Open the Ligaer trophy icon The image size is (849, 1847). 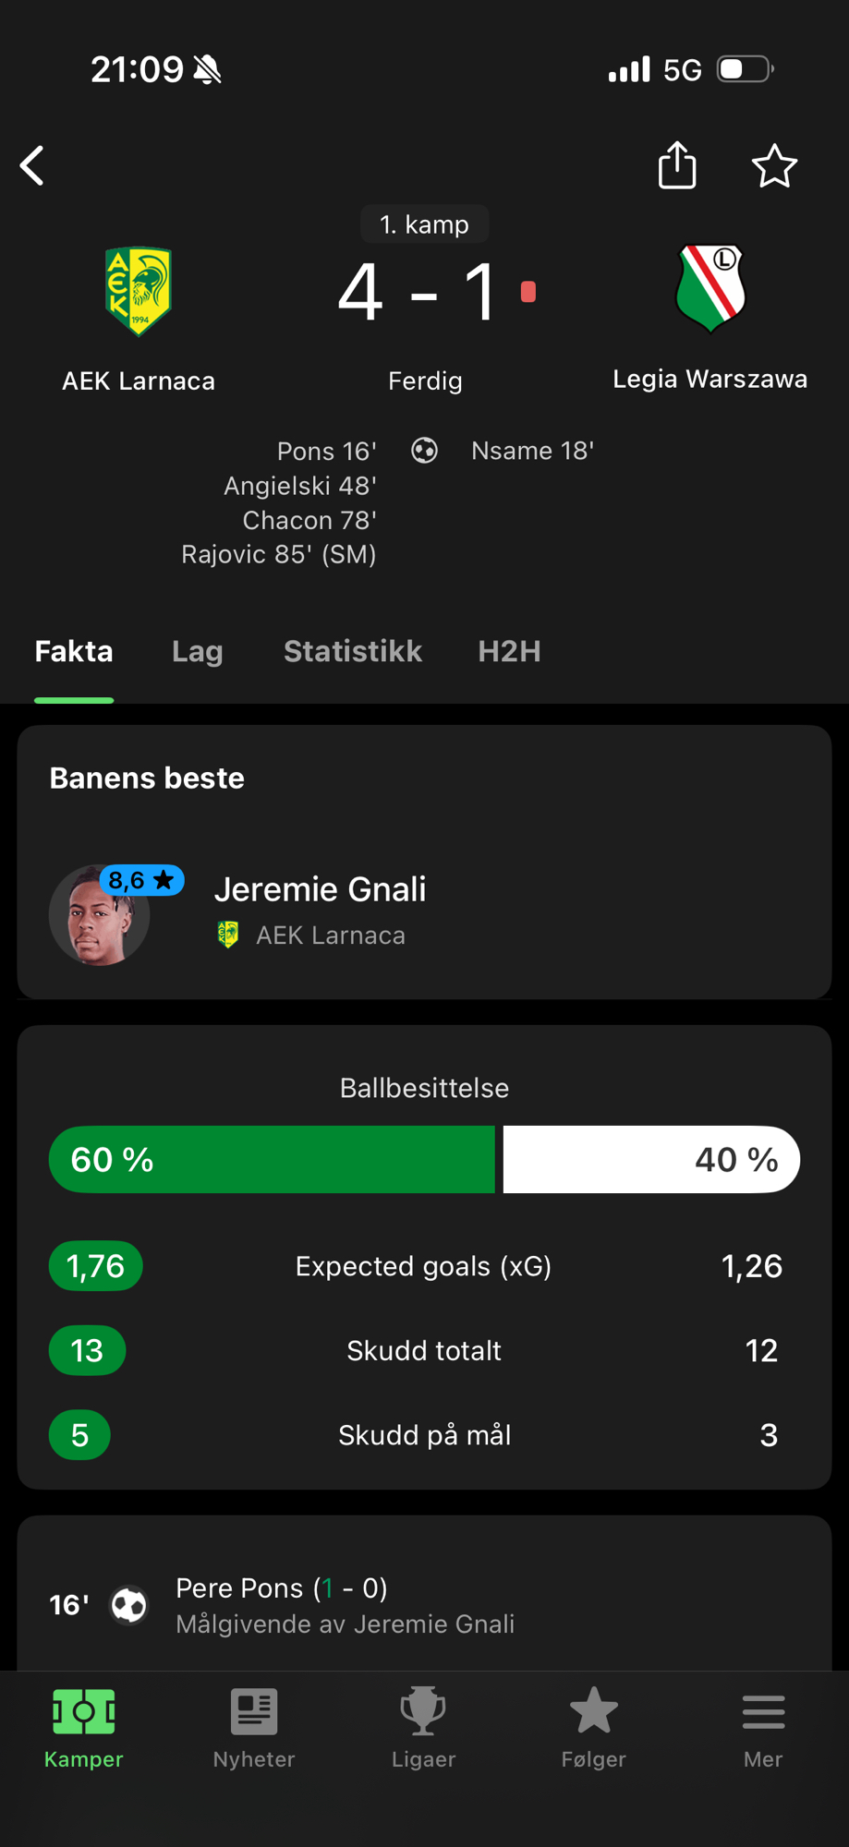tap(423, 1712)
